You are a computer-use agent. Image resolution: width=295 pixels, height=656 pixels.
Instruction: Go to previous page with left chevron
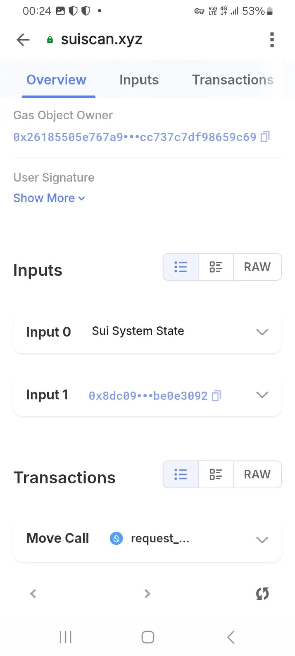point(33,593)
